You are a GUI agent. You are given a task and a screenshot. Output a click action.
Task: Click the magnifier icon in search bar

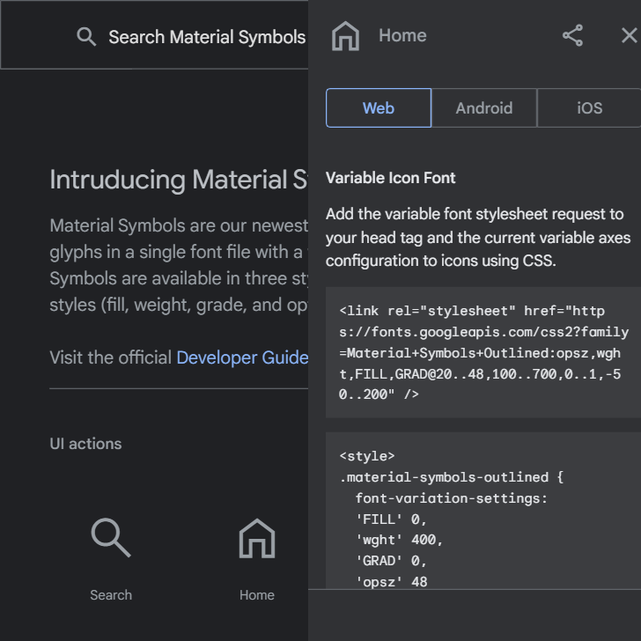(x=86, y=37)
